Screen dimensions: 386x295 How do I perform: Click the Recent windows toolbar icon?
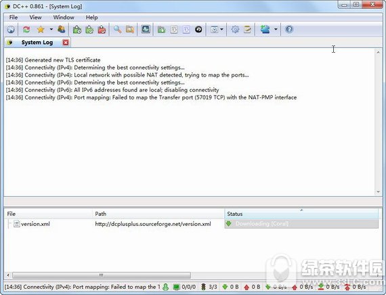point(215,30)
